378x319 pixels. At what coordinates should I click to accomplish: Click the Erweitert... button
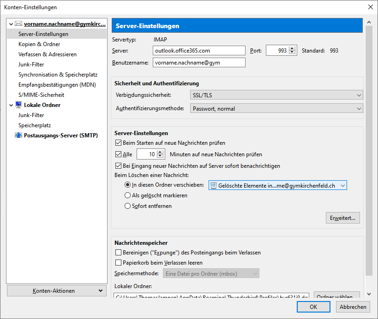343,218
